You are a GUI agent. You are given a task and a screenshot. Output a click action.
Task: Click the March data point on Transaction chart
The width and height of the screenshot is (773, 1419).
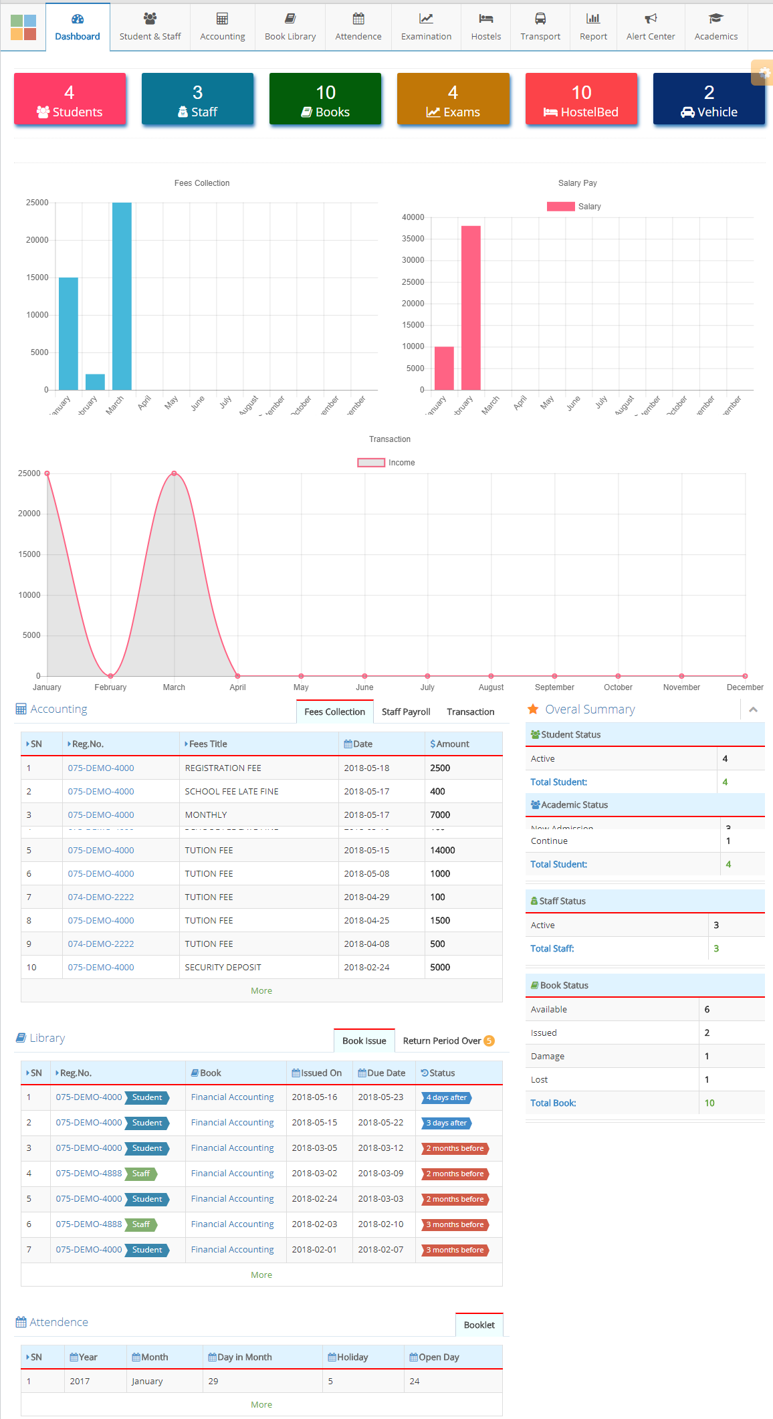point(174,473)
